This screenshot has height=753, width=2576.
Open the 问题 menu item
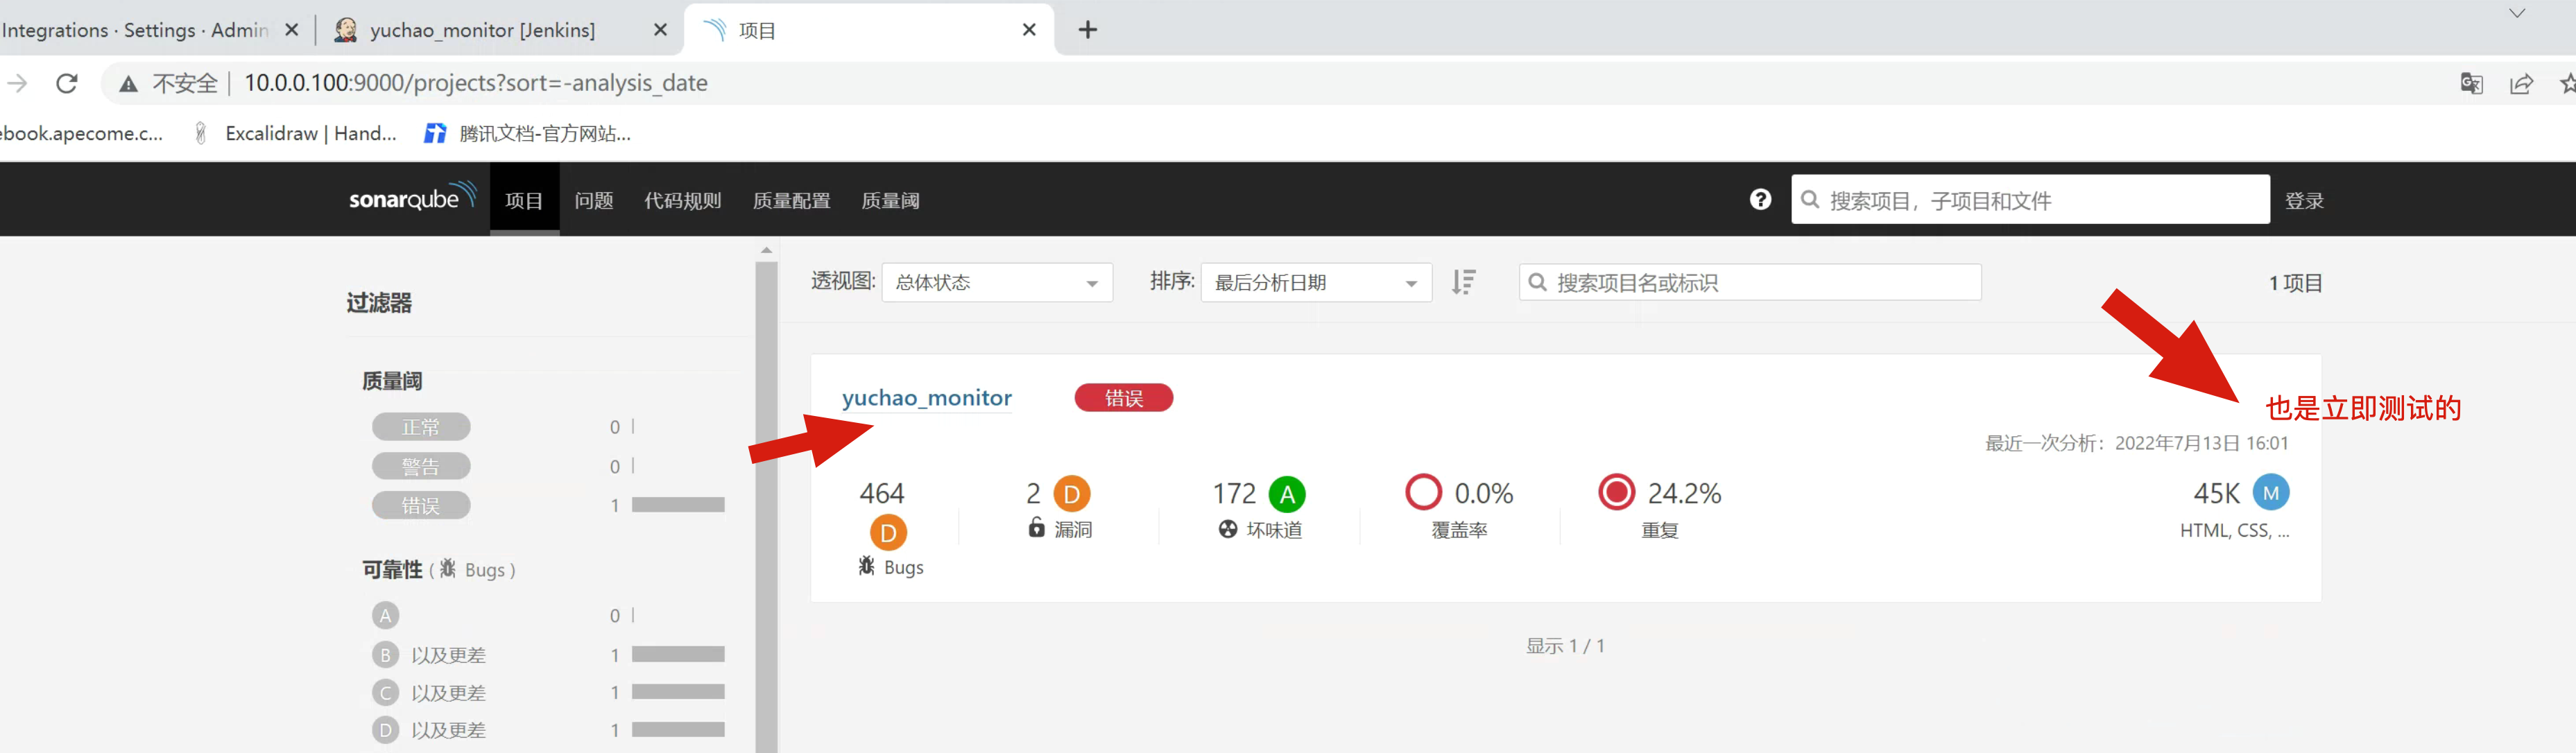tap(593, 200)
